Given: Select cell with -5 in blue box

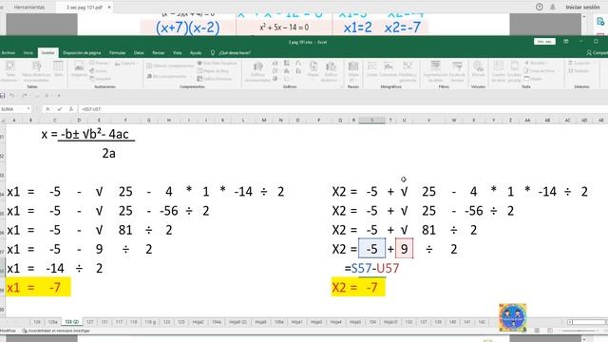Looking at the screenshot, I should [371, 249].
